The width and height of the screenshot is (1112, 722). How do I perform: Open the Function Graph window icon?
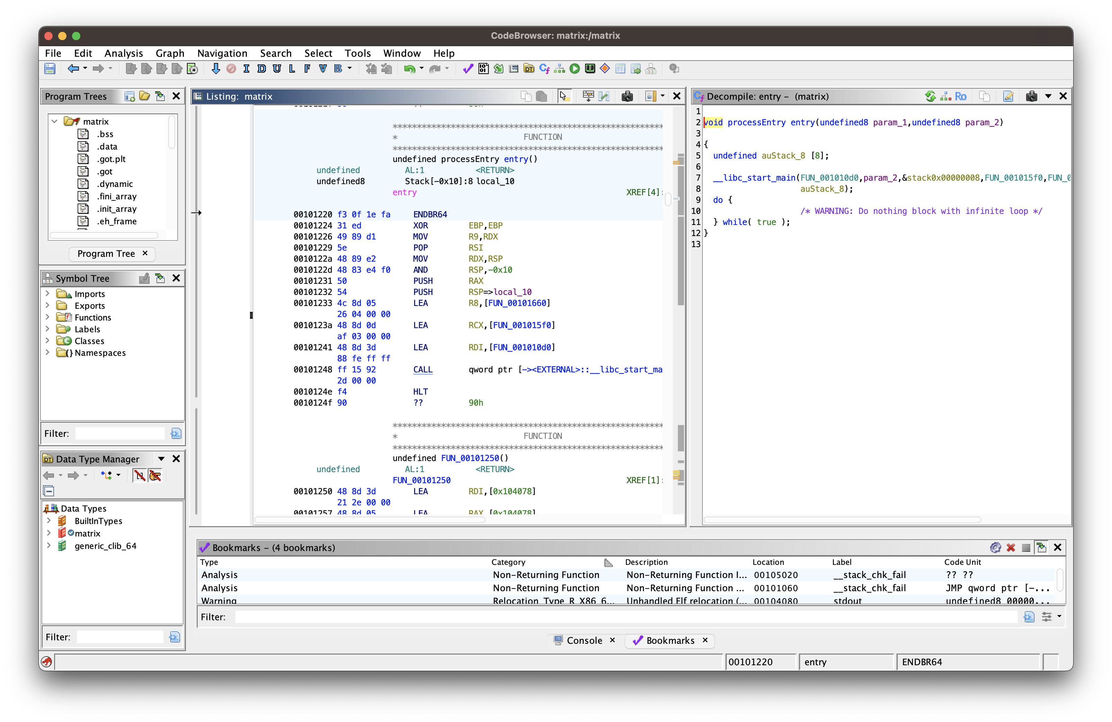coord(559,69)
